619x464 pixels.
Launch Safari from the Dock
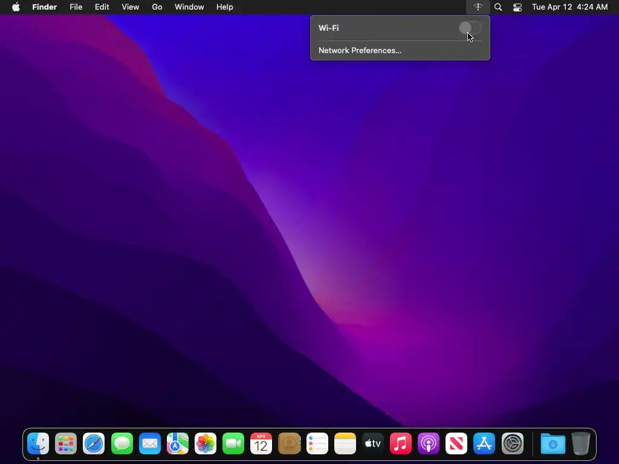(94, 443)
